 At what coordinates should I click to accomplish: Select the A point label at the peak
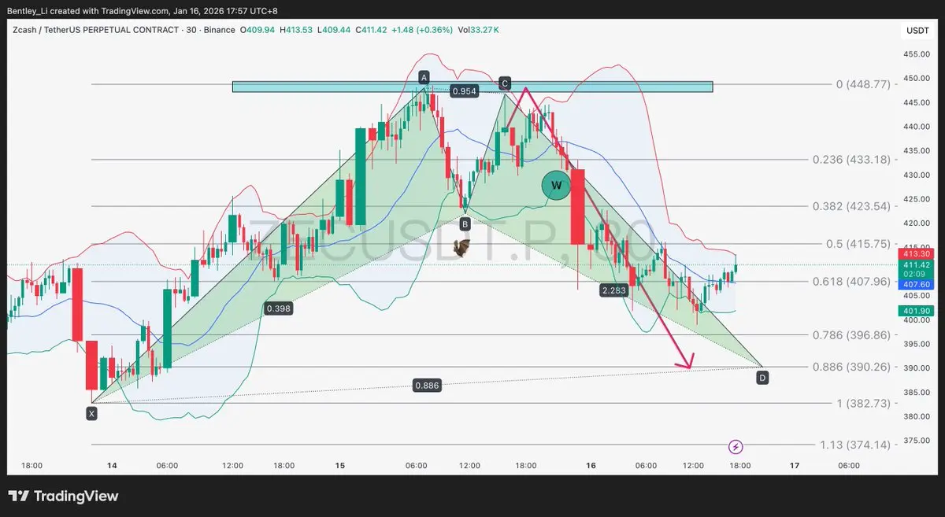[424, 77]
